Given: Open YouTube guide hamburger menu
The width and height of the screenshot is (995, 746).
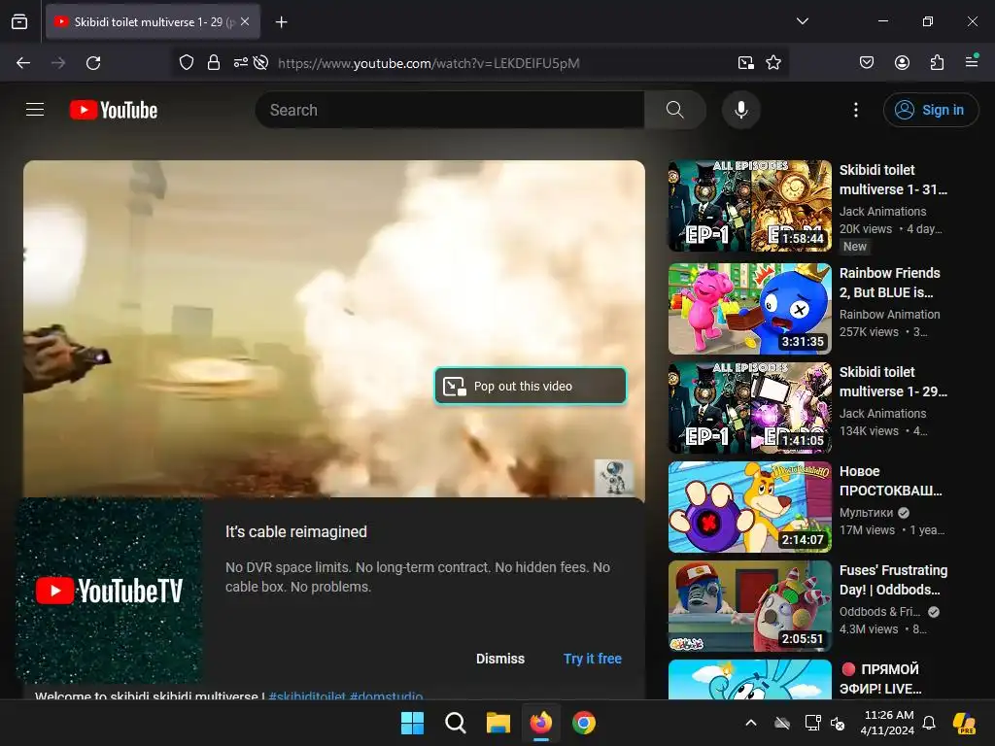Looking at the screenshot, I should coord(35,110).
